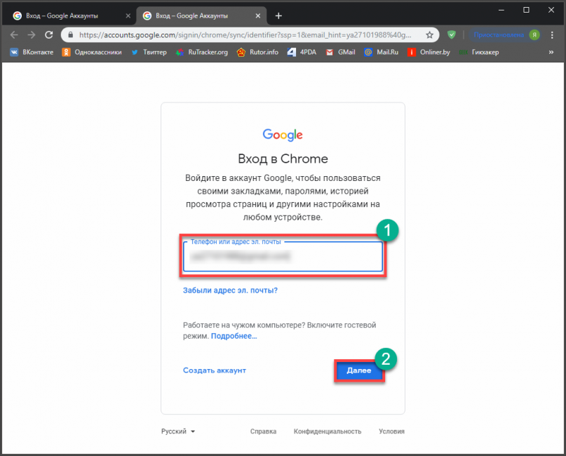Close the second active tab
Image resolution: width=566 pixels, height=456 pixels.
[x=257, y=16]
